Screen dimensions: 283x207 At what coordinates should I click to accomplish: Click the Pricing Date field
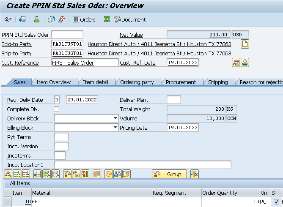[x=183, y=128]
